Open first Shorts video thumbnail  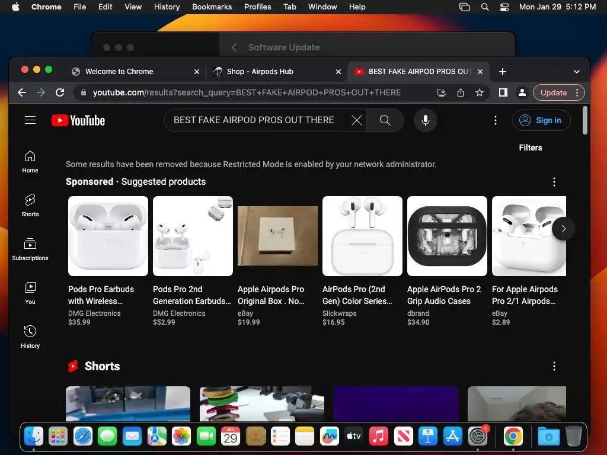pos(128,403)
